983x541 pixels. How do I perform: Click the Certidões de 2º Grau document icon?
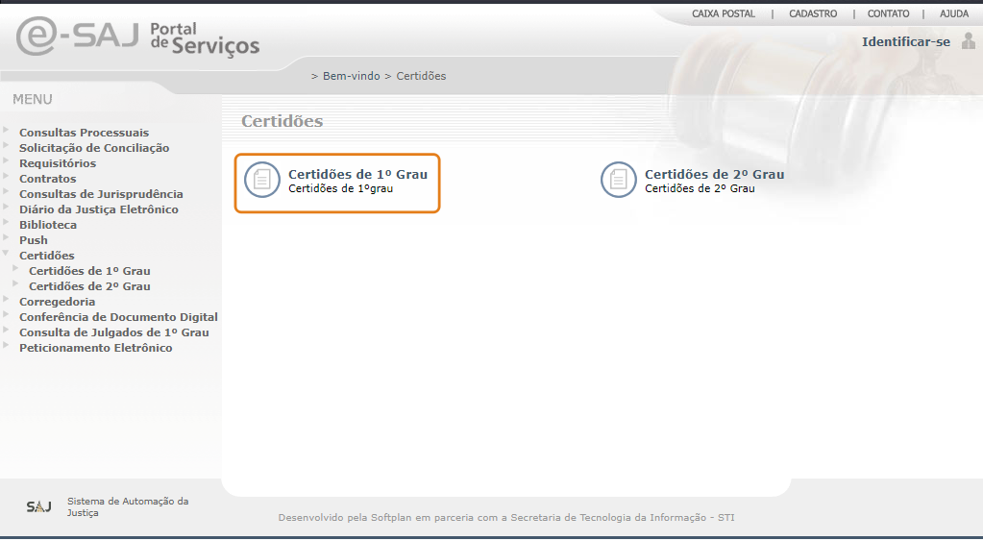point(619,181)
